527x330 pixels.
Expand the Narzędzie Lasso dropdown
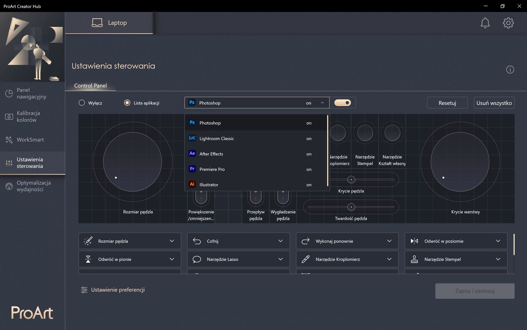click(280, 259)
